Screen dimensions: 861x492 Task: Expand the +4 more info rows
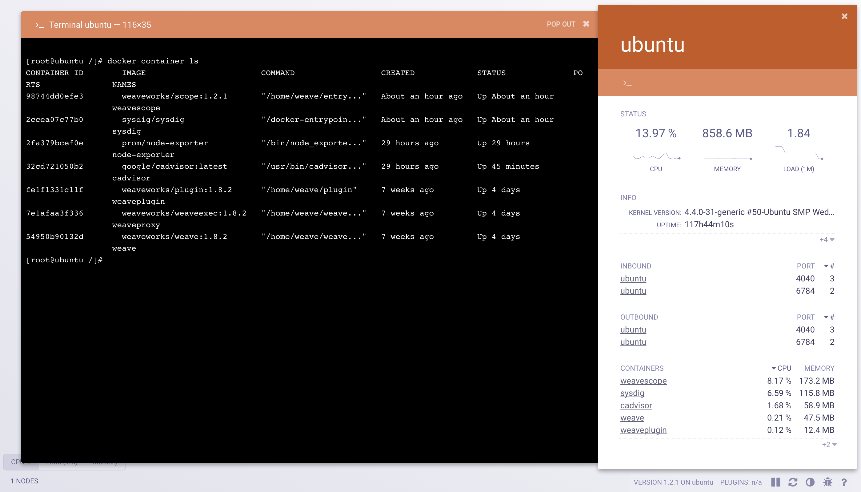click(x=827, y=240)
